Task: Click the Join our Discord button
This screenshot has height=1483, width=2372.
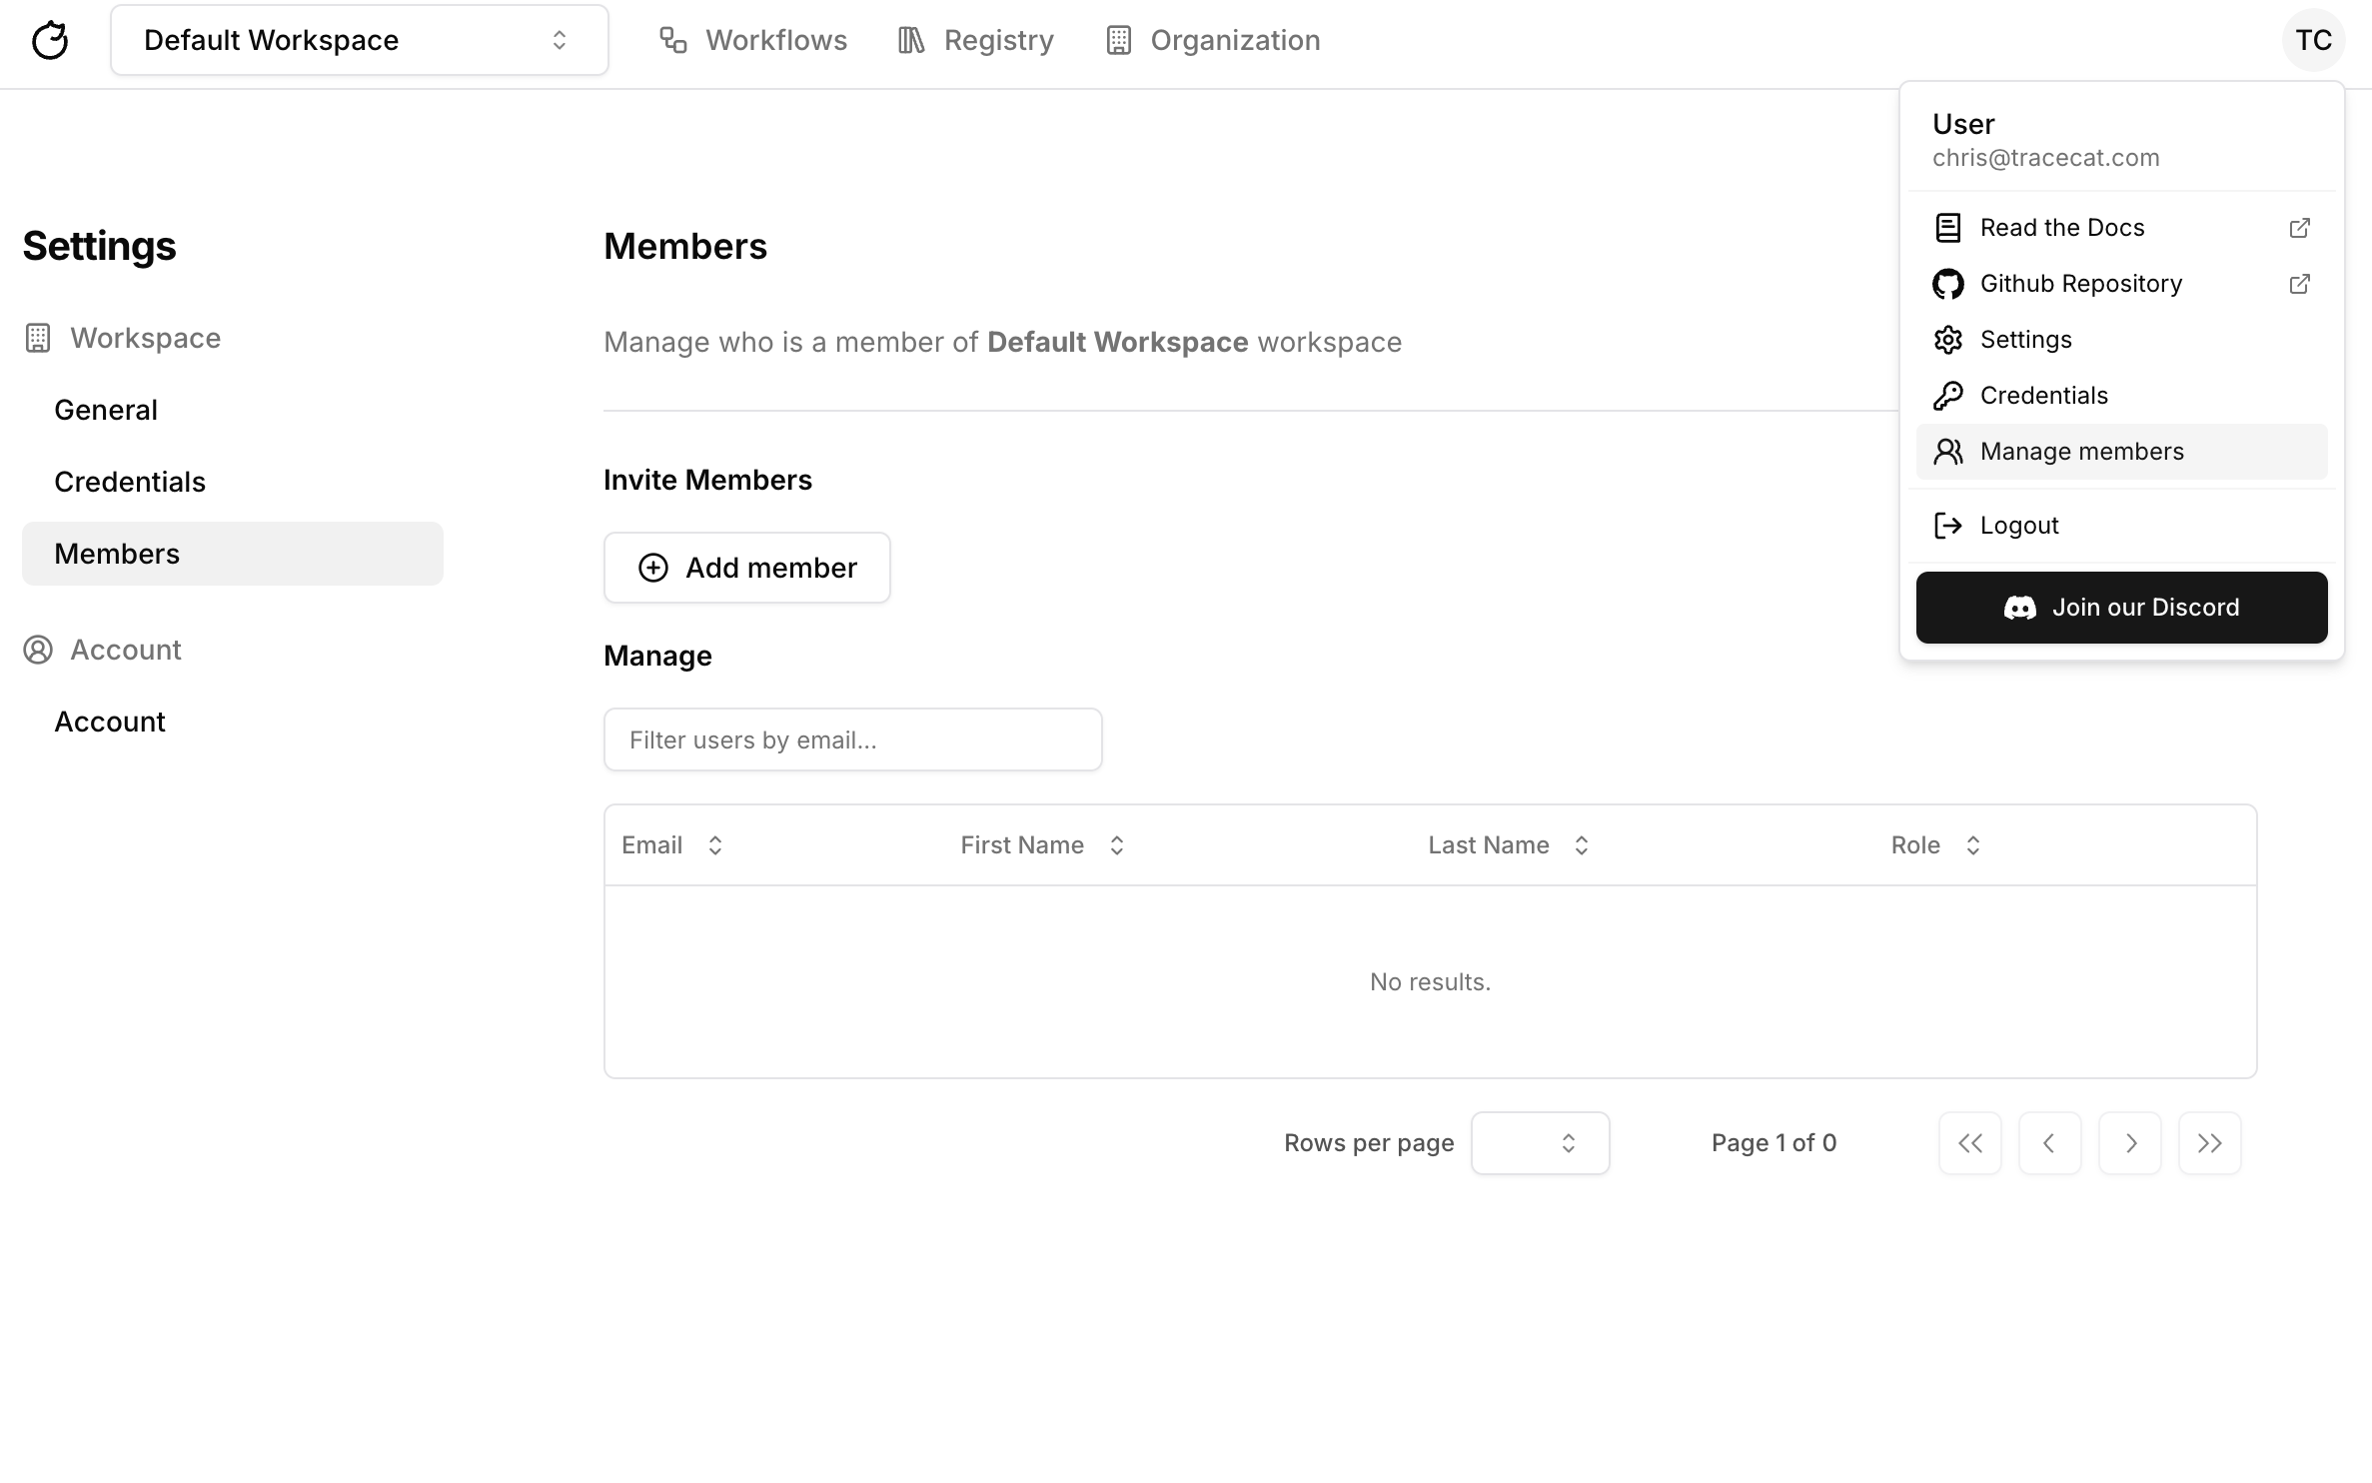Action: point(2121,608)
